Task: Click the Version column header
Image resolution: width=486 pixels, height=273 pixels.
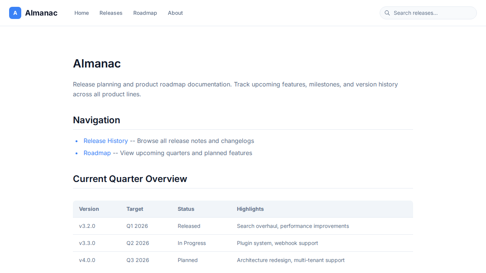Action: click(89, 209)
